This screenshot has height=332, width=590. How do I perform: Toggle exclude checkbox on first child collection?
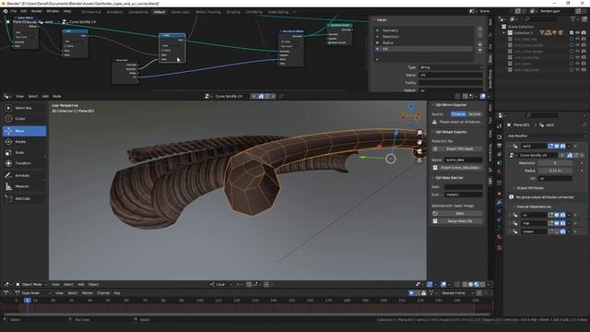pos(572,39)
